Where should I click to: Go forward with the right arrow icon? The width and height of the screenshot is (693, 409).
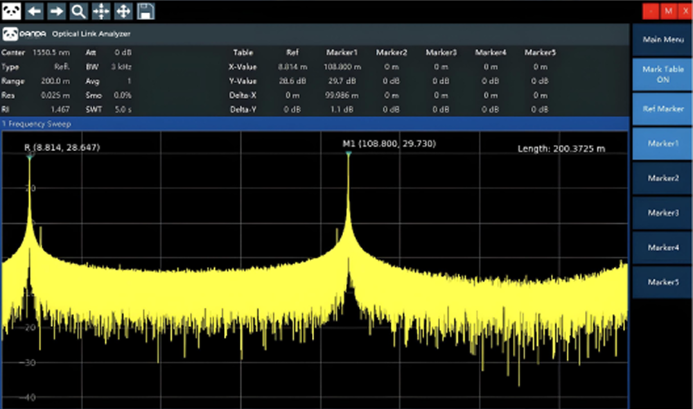[x=56, y=11]
